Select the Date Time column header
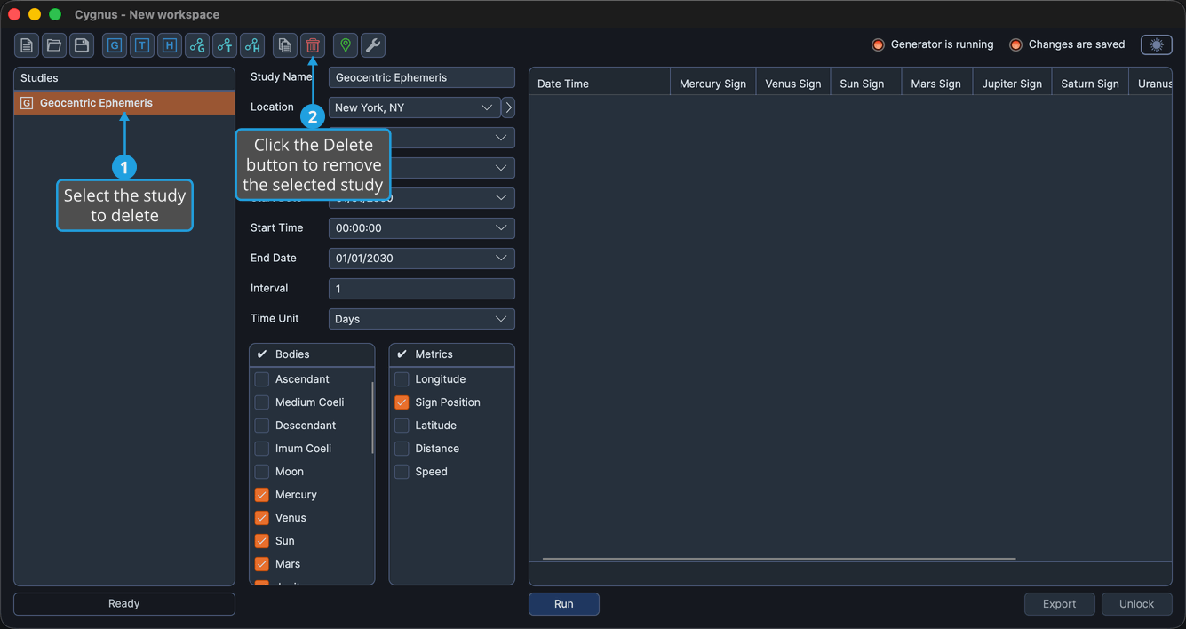This screenshot has height=629, width=1186. click(x=600, y=84)
